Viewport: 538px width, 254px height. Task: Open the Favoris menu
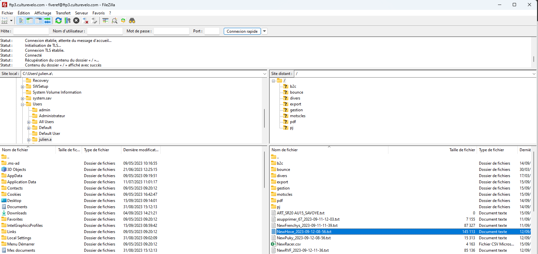click(x=98, y=13)
